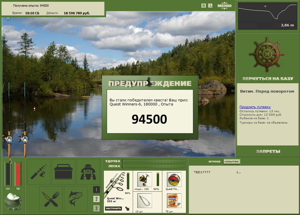300x215 pixels.
Task: Click the quest winner prize message text
Action: click(148, 102)
